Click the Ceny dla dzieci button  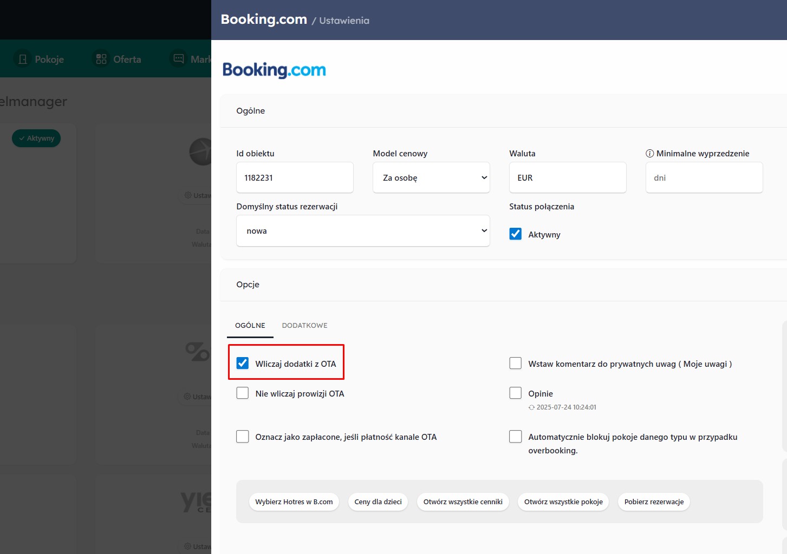pos(378,502)
